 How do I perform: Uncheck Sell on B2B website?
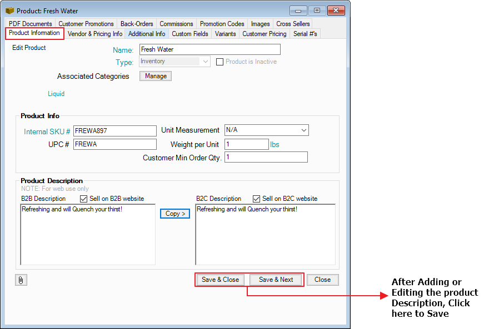click(x=84, y=199)
